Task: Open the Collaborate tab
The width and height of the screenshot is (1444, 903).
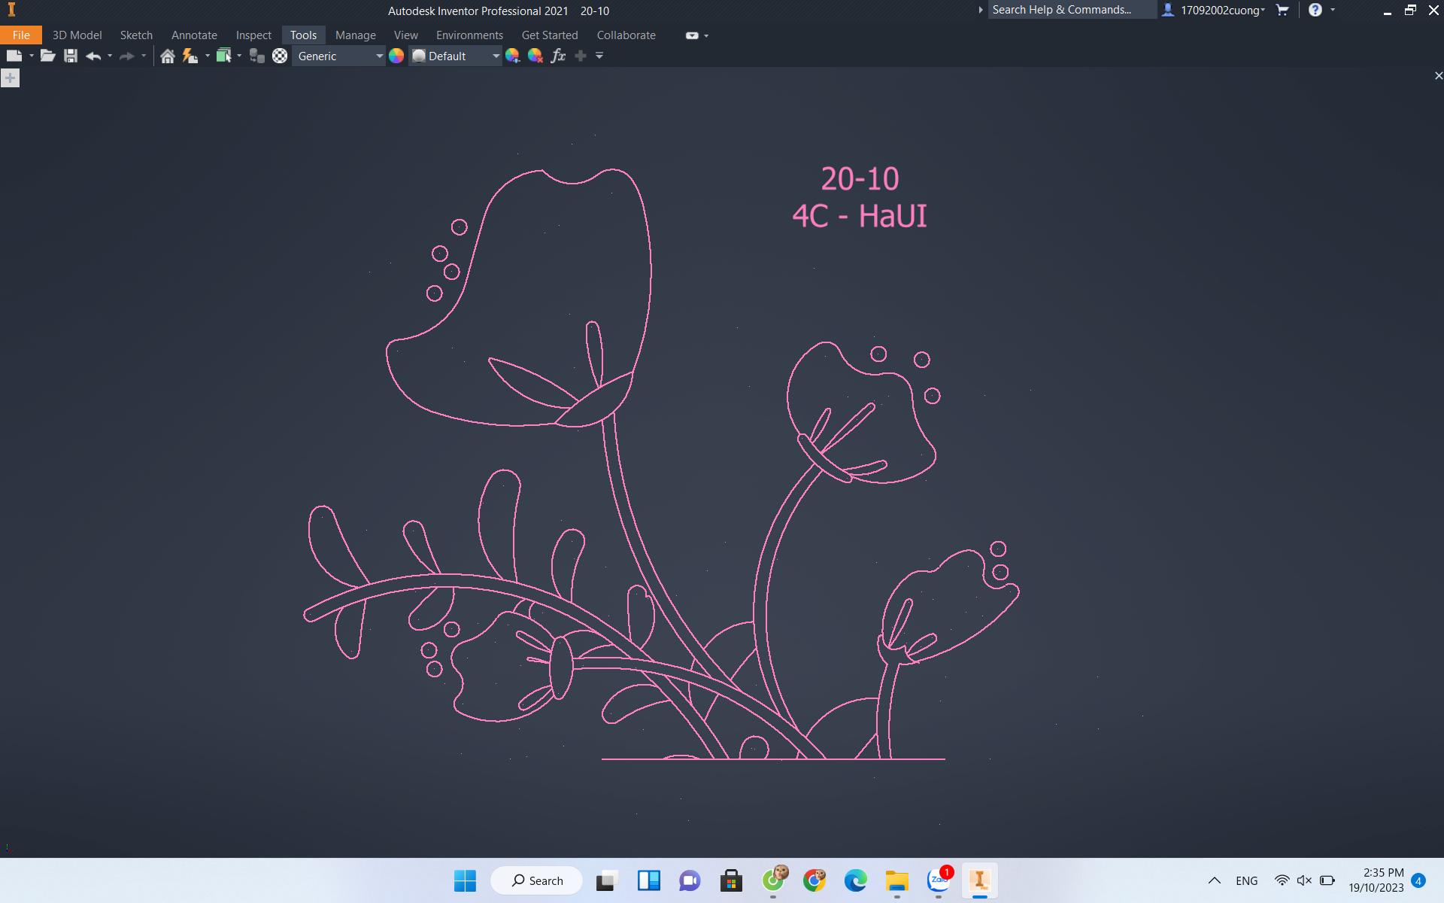Action: click(x=626, y=35)
